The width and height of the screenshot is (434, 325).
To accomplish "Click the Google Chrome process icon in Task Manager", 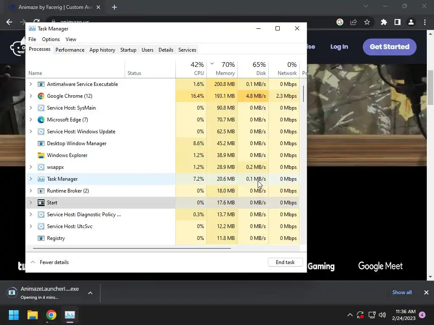I will (41, 96).
